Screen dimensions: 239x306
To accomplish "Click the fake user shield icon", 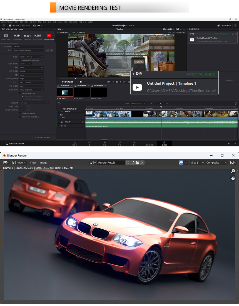I will pyautogui.click(x=128, y=163).
